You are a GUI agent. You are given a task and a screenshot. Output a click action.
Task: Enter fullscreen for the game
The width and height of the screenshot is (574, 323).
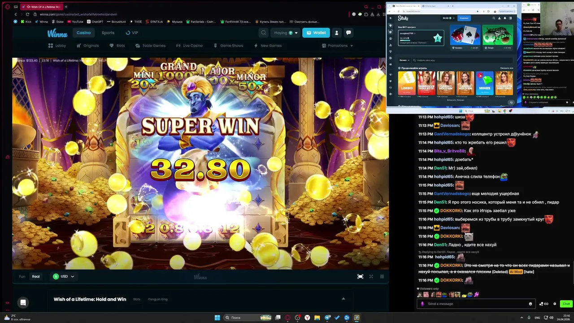point(371,277)
